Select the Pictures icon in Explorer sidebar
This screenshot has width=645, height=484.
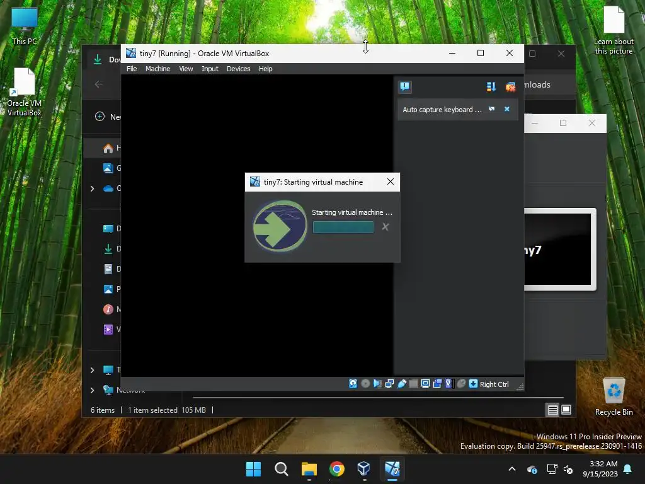pyautogui.click(x=108, y=289)
